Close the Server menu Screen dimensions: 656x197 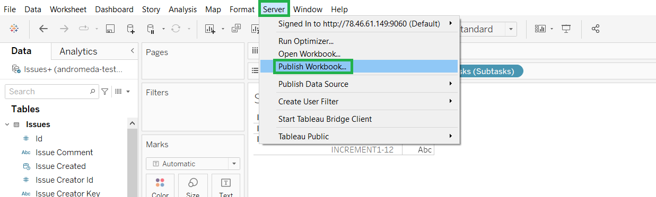click(274, 10)
